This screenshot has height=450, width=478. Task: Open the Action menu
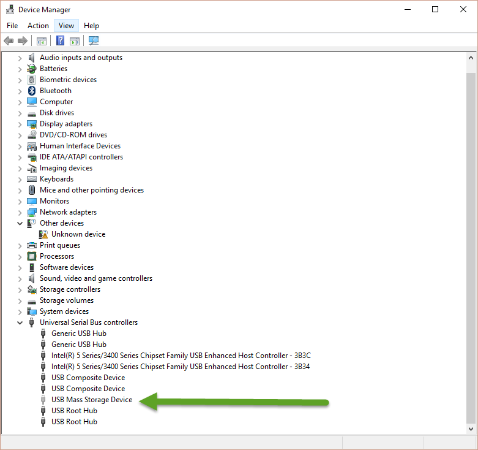(38, 26)
